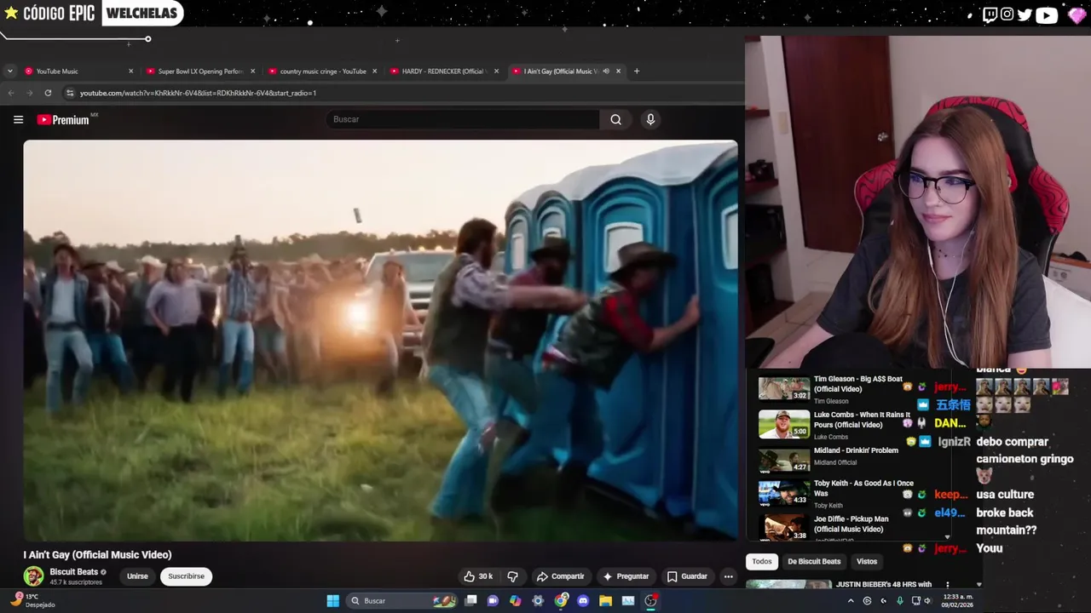Open Midland - Drinkin' Problem video

pos(856,450)
